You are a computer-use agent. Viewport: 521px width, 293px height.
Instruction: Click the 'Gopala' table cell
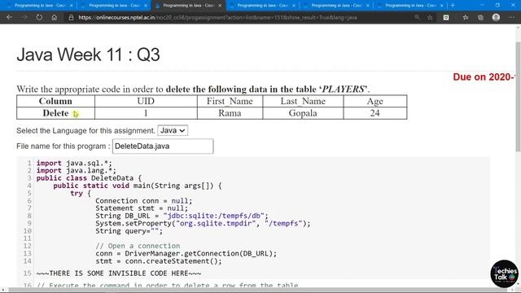point(303,113)
